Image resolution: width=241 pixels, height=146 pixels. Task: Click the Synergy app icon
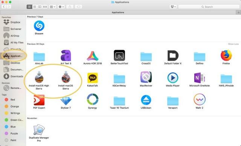coord(93,99)
